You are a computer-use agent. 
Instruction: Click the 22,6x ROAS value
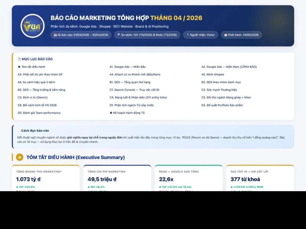pos(166,179)
